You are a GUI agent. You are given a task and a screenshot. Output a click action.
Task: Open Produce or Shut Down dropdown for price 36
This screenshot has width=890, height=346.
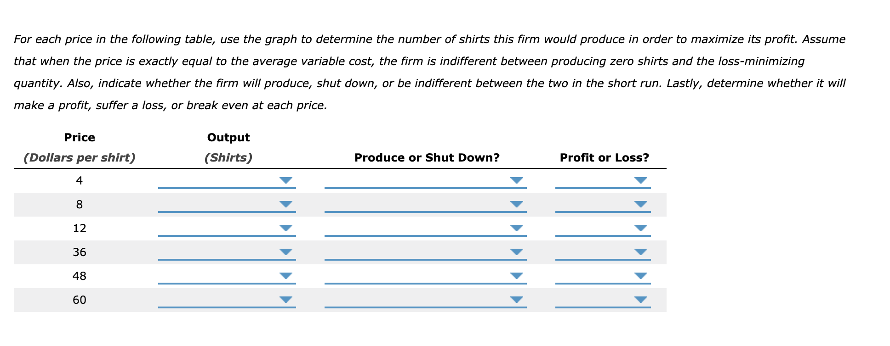tap(516, 252)
